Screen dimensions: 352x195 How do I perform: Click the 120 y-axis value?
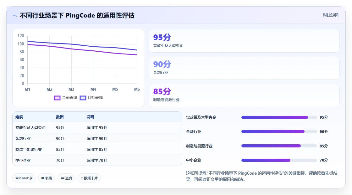click(x=21, y=36)
